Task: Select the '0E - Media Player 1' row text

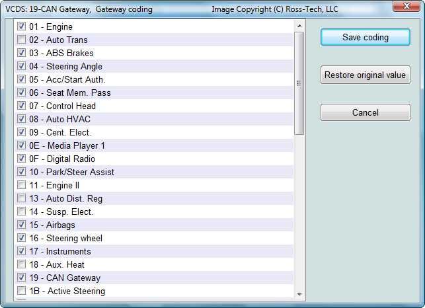Action: pyautogui.click(x=67, y=145)
